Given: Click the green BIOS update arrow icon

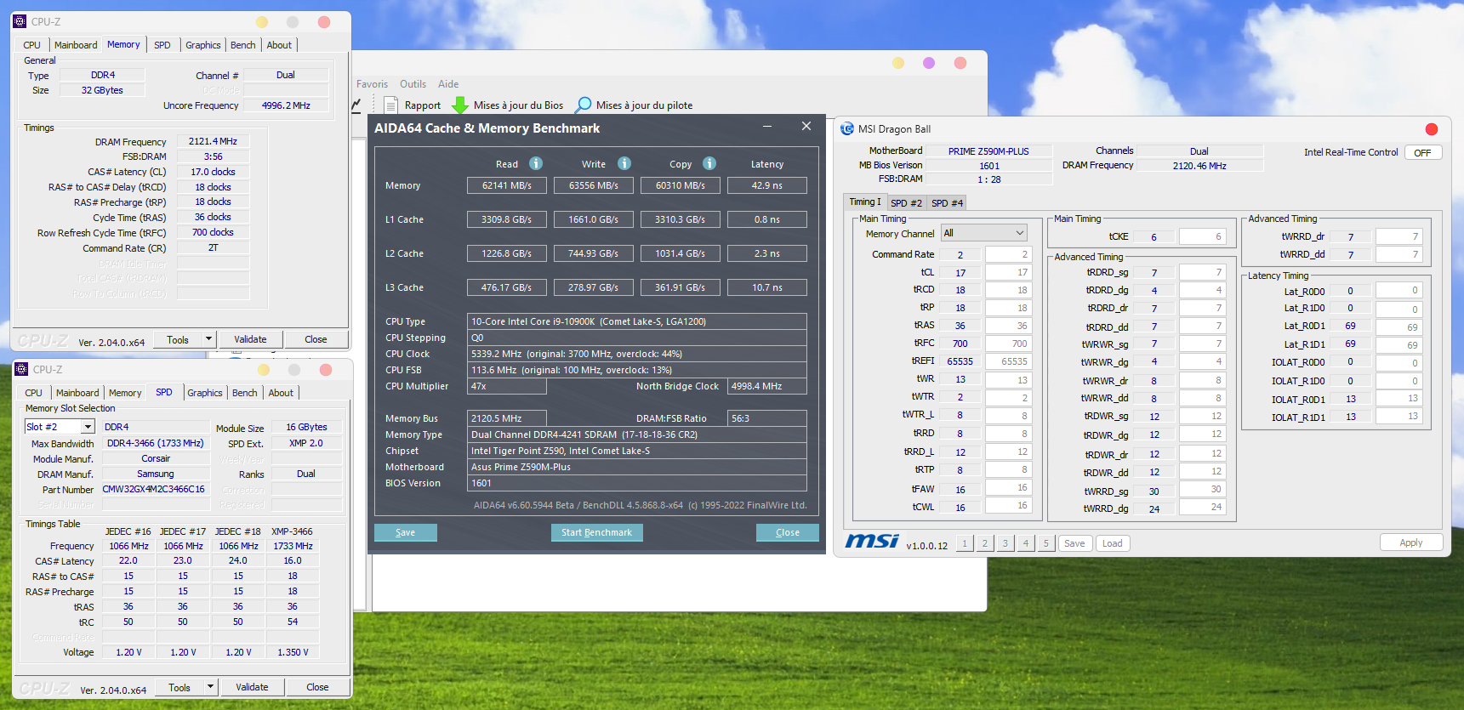Looking at the screenshot, I should pos(460,105).
